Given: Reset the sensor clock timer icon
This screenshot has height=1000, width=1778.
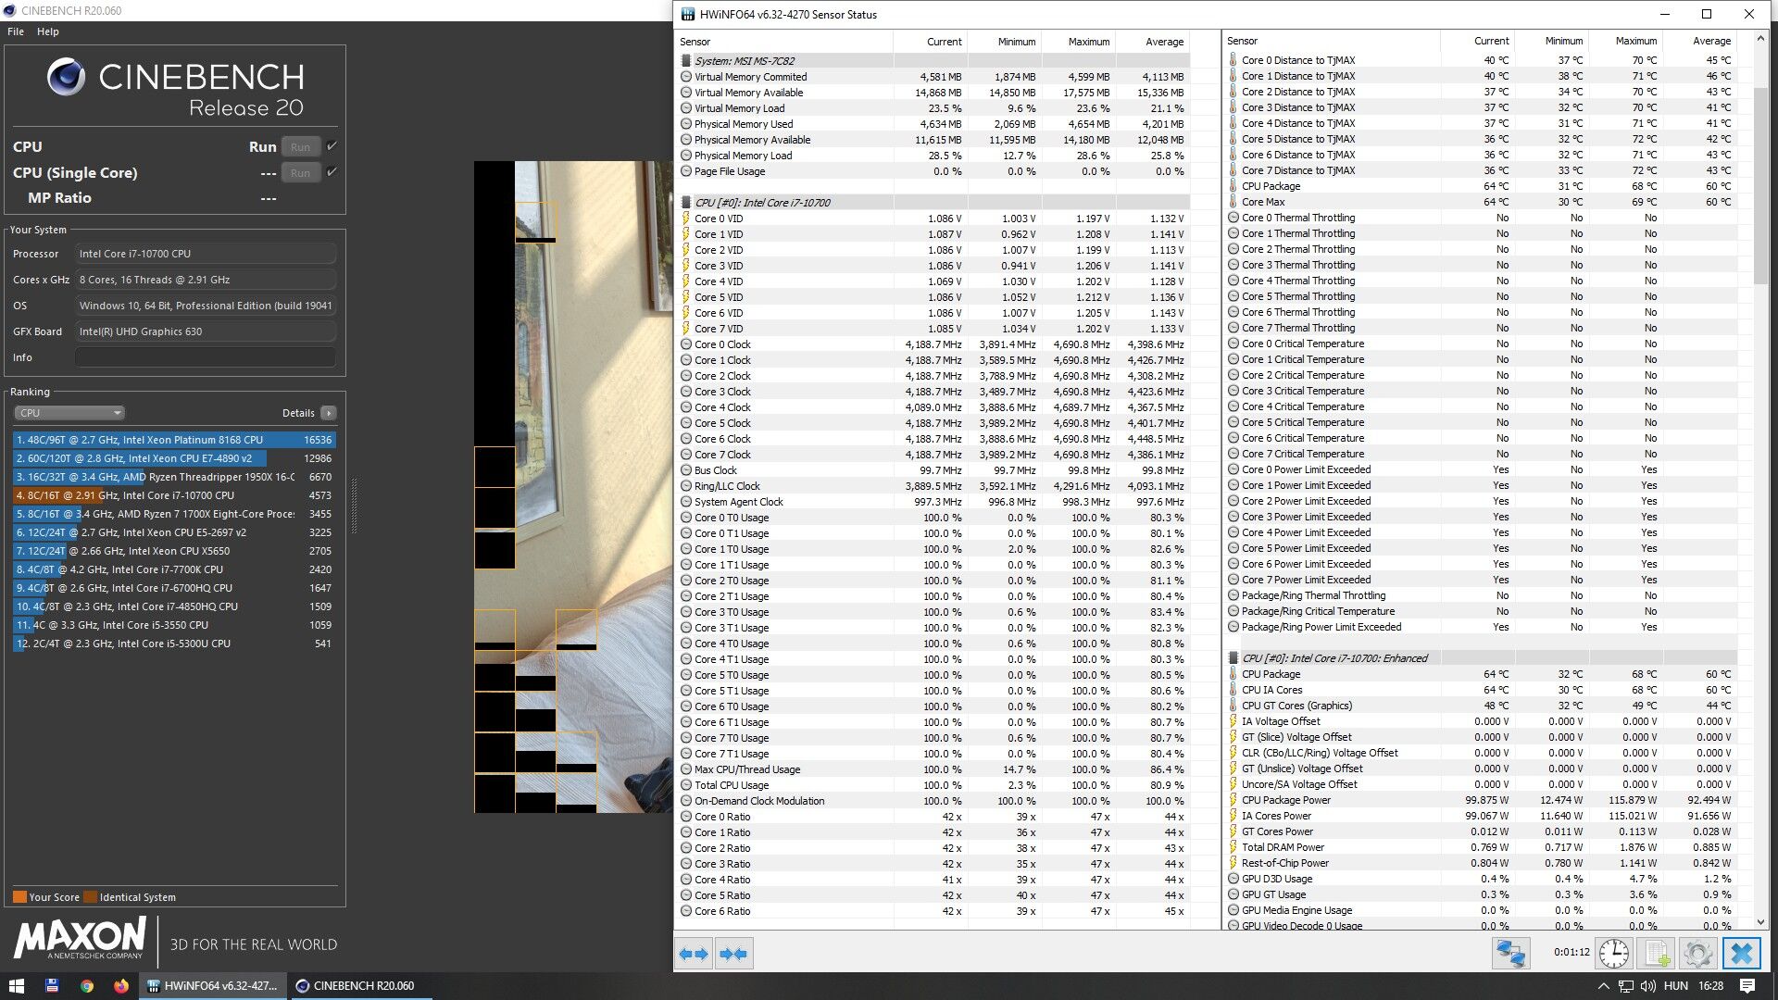Looking at the screenshot, I should coord(1614,953).
